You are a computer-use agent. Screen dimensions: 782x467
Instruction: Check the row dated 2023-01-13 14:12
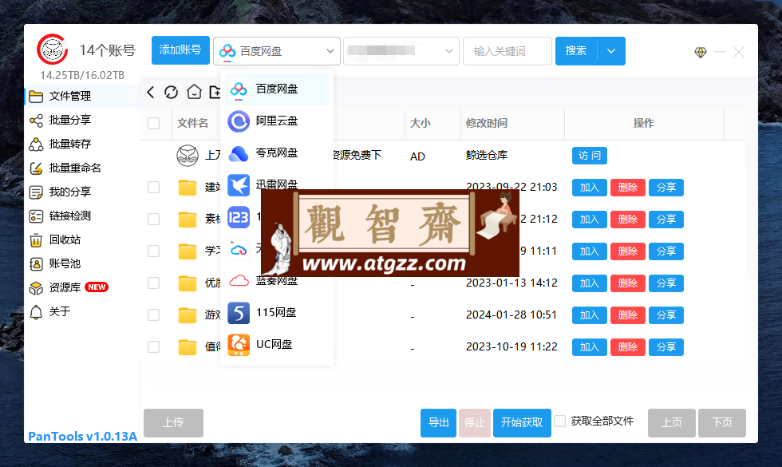click(x=153, y=283)
